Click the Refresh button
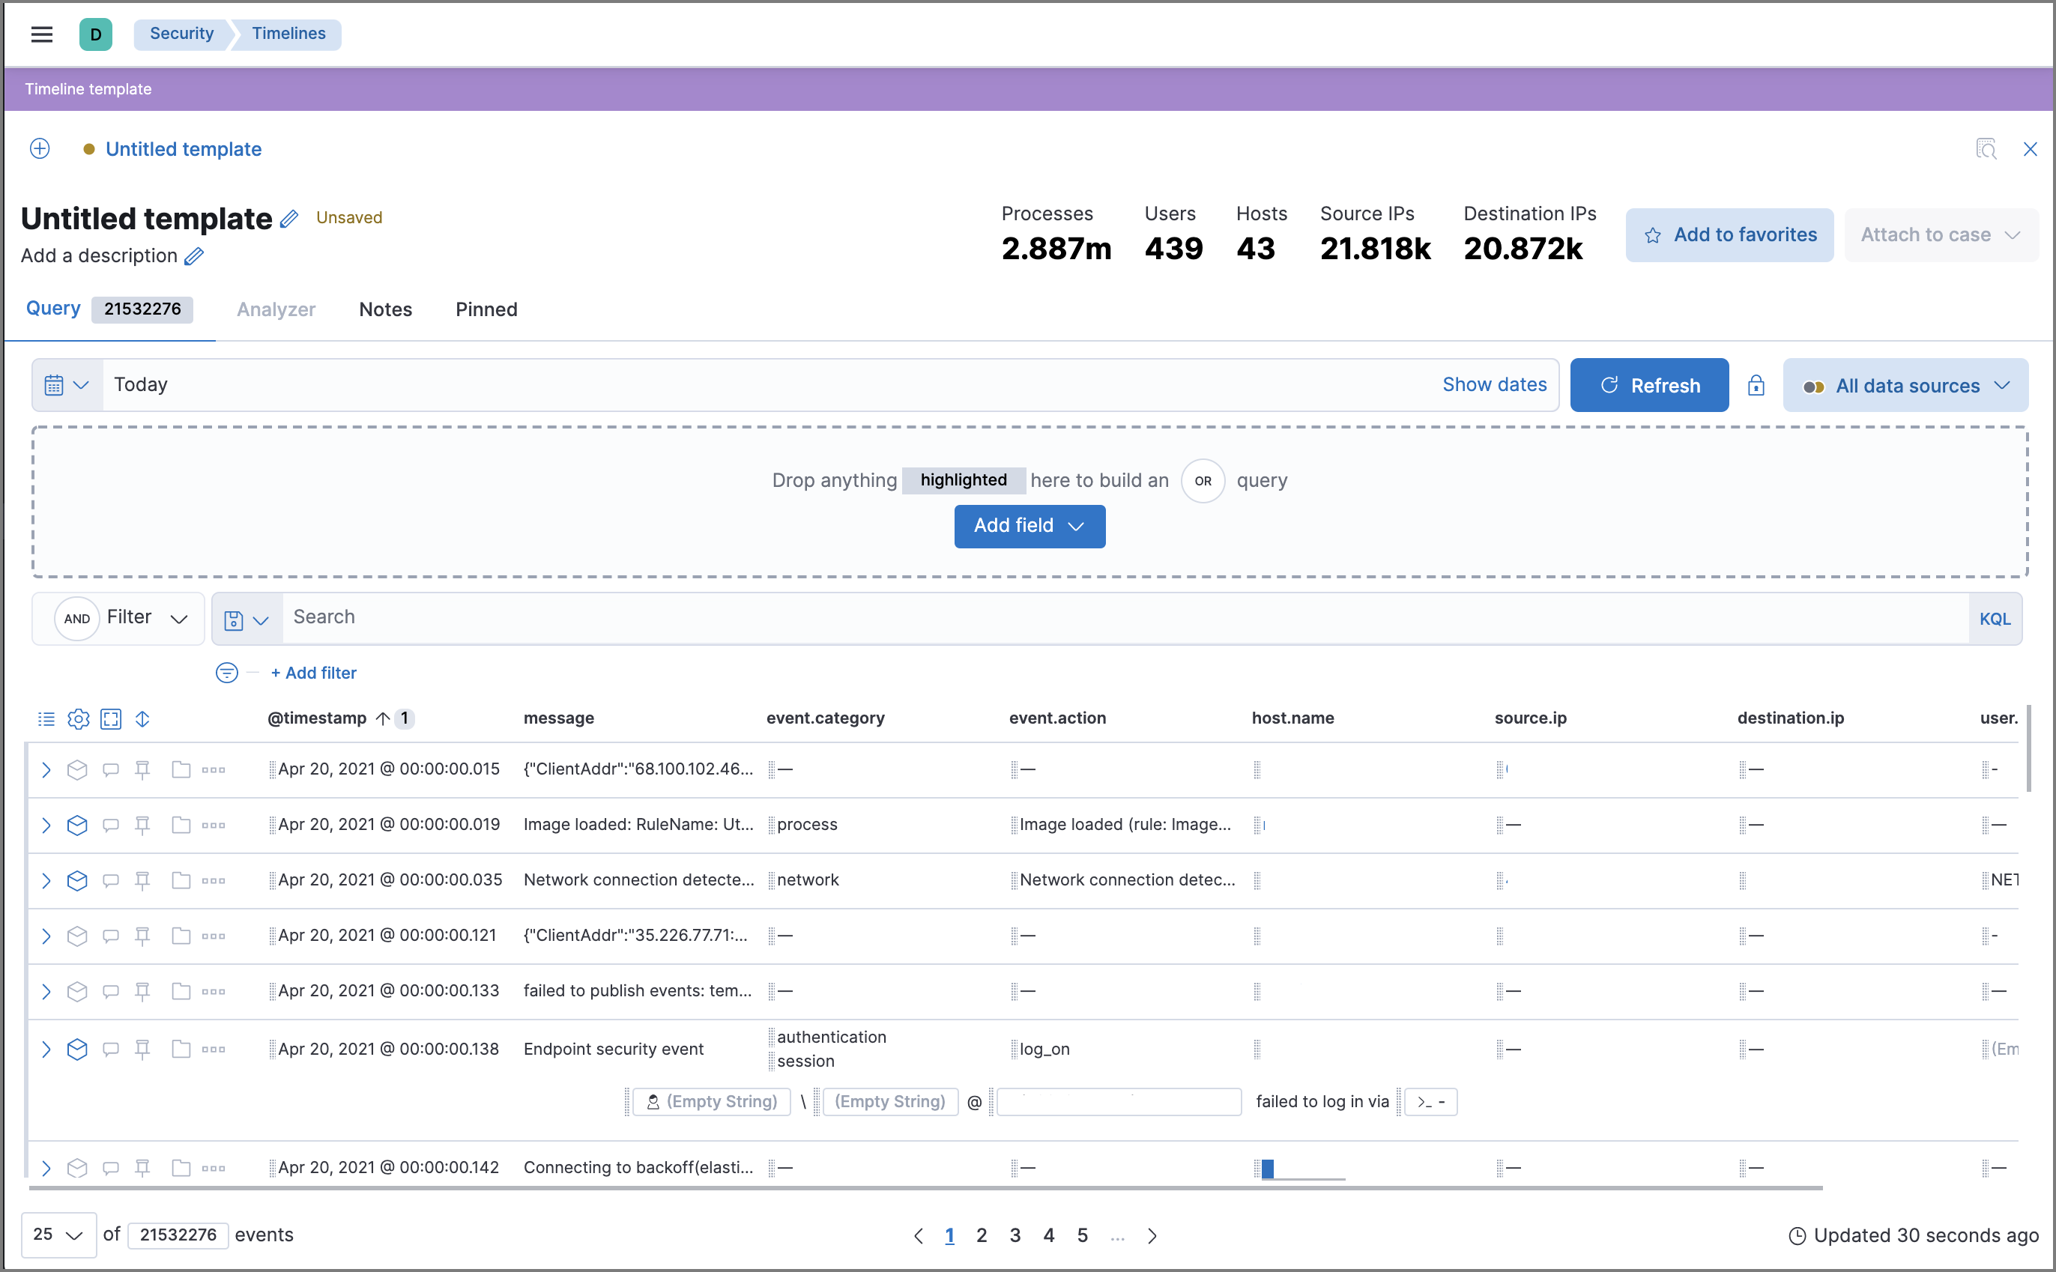Screen dimensions: 2056x1272 pyautogui.click(x=1649, y=384)
